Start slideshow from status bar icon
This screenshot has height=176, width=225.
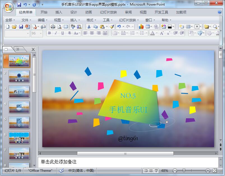[156, 171]
